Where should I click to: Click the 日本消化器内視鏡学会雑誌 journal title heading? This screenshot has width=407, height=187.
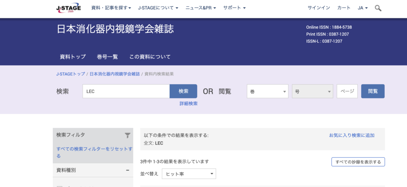pos(115,29)
